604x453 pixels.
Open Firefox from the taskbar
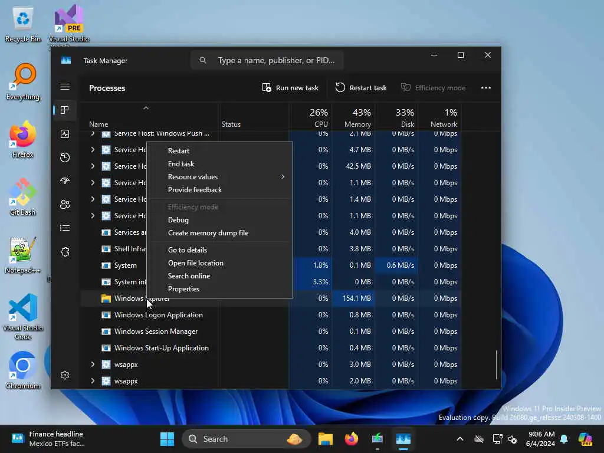352,439
